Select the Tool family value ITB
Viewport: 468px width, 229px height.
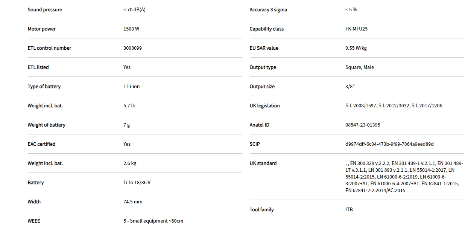349,210
